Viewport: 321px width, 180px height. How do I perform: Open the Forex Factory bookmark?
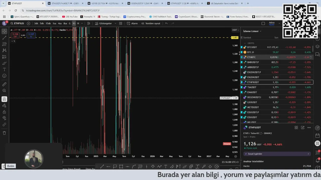[237, 17]
